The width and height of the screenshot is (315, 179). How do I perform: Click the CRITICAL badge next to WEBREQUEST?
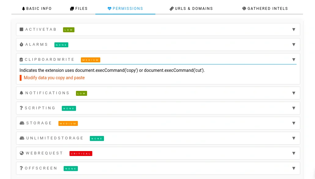[81, 154]
